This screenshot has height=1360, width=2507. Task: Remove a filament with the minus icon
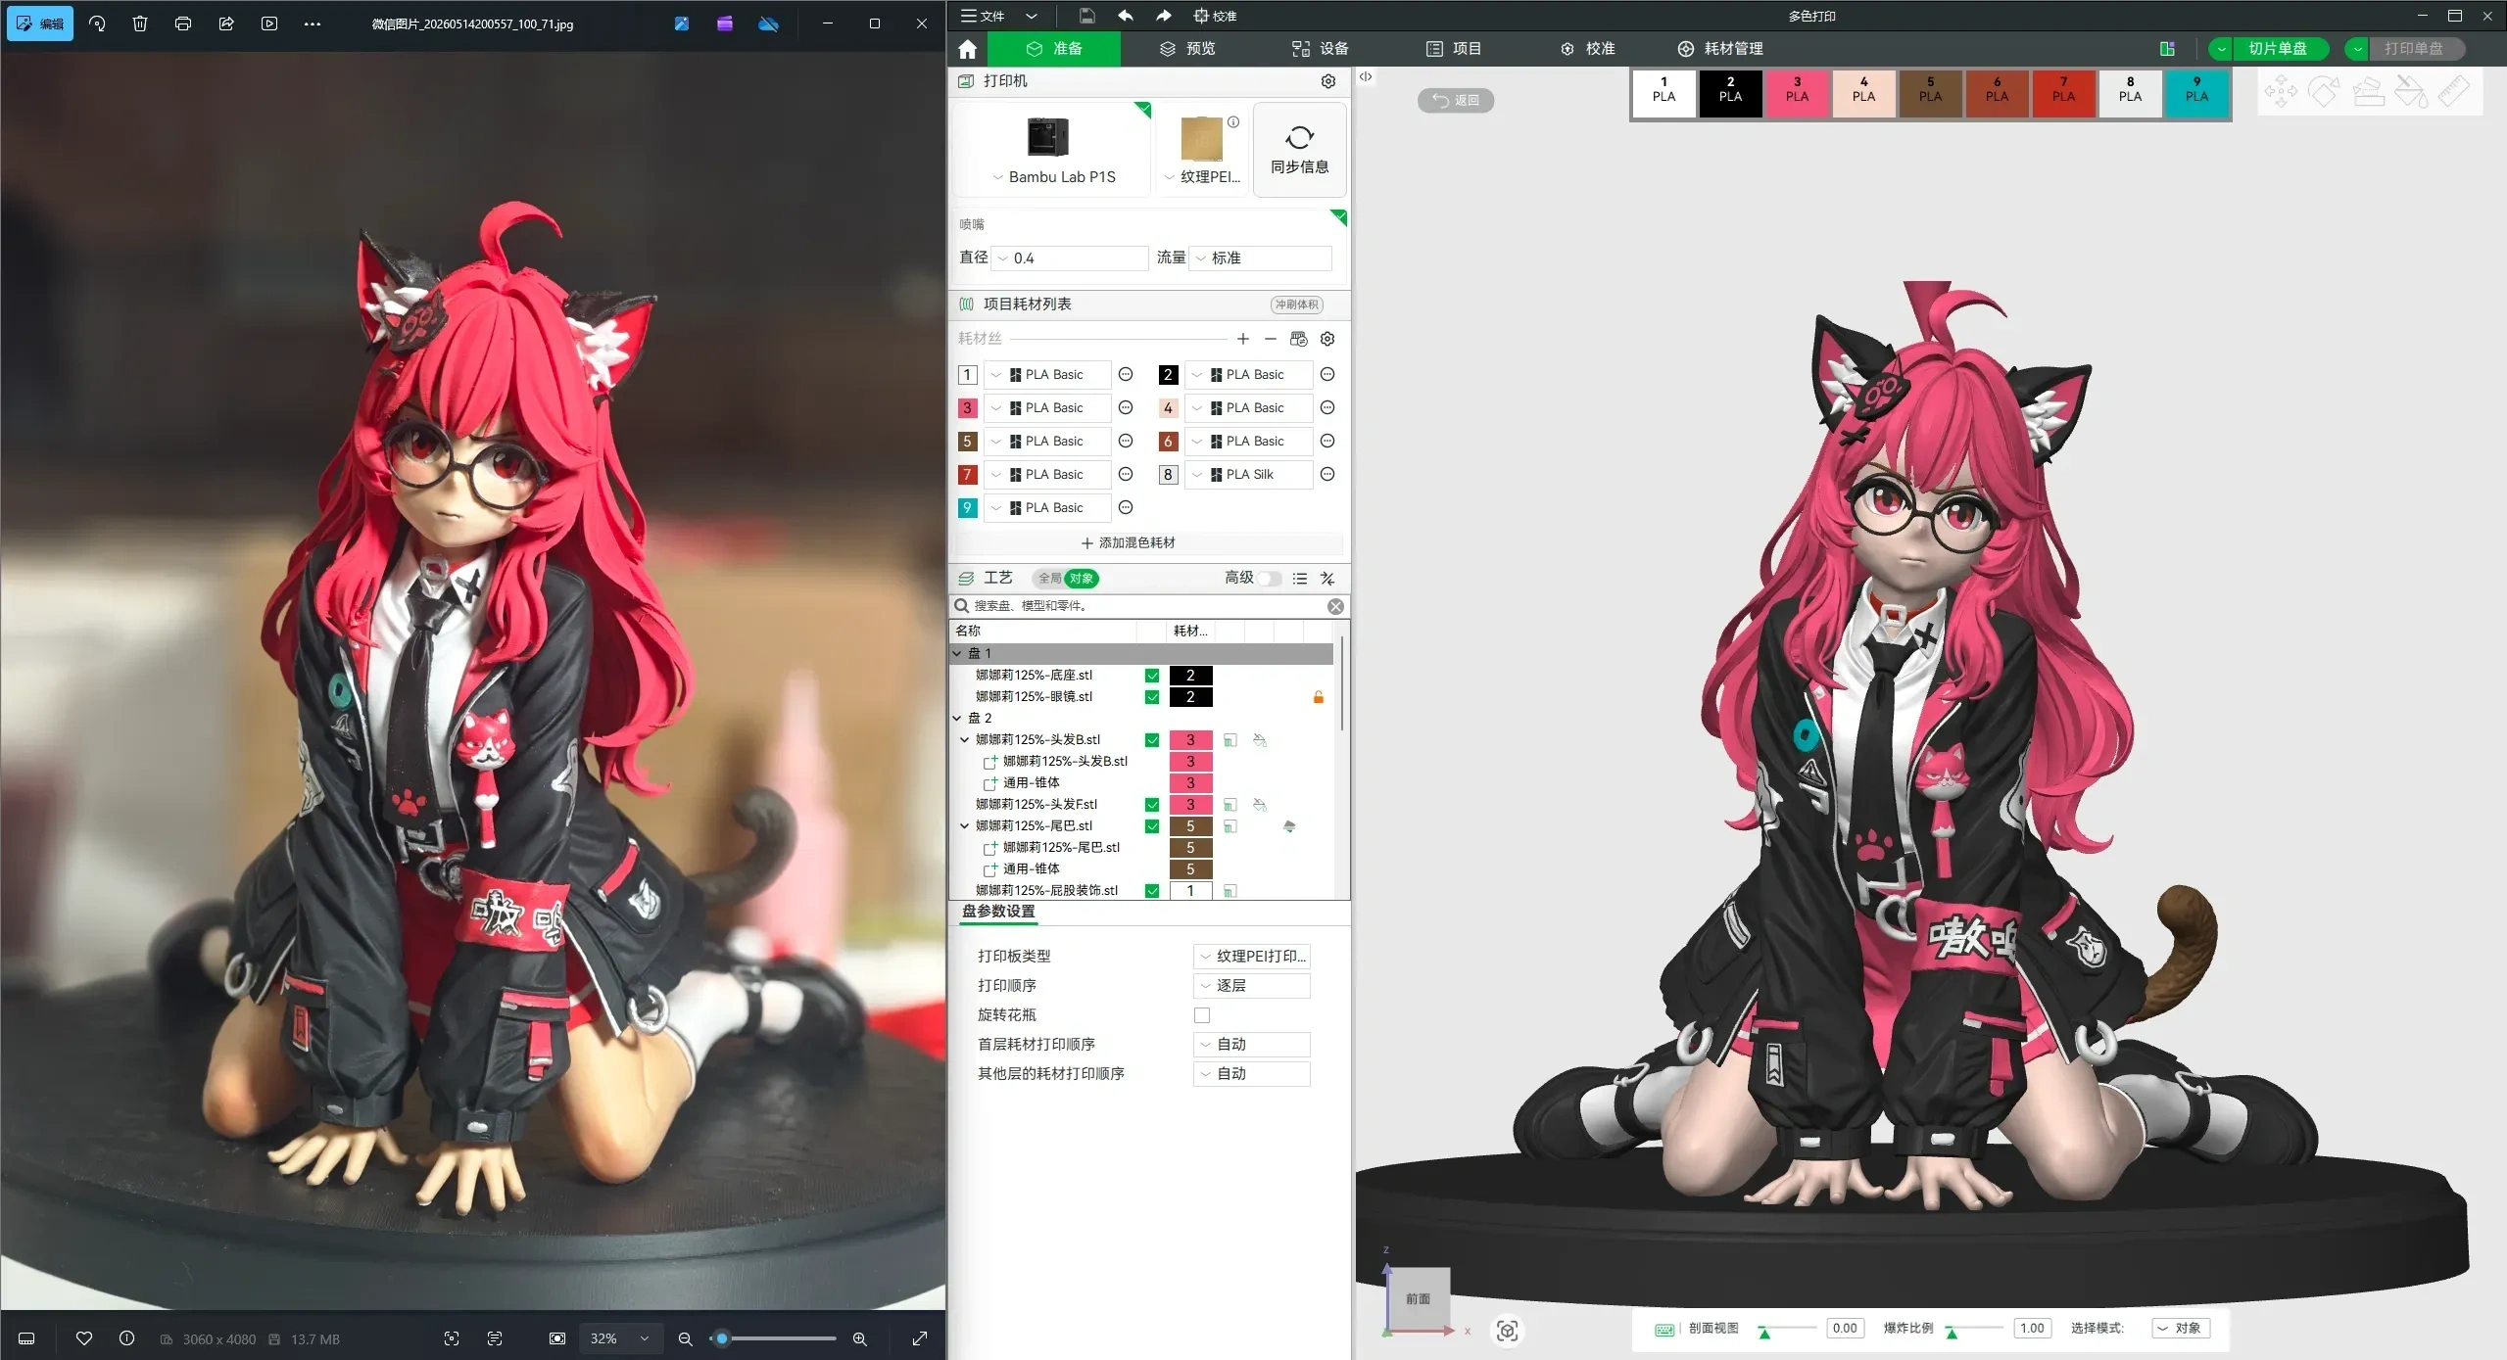[x=1271, y=339]
